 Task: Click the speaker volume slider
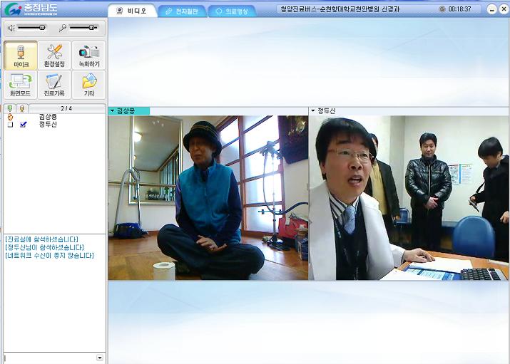[31, 28]
